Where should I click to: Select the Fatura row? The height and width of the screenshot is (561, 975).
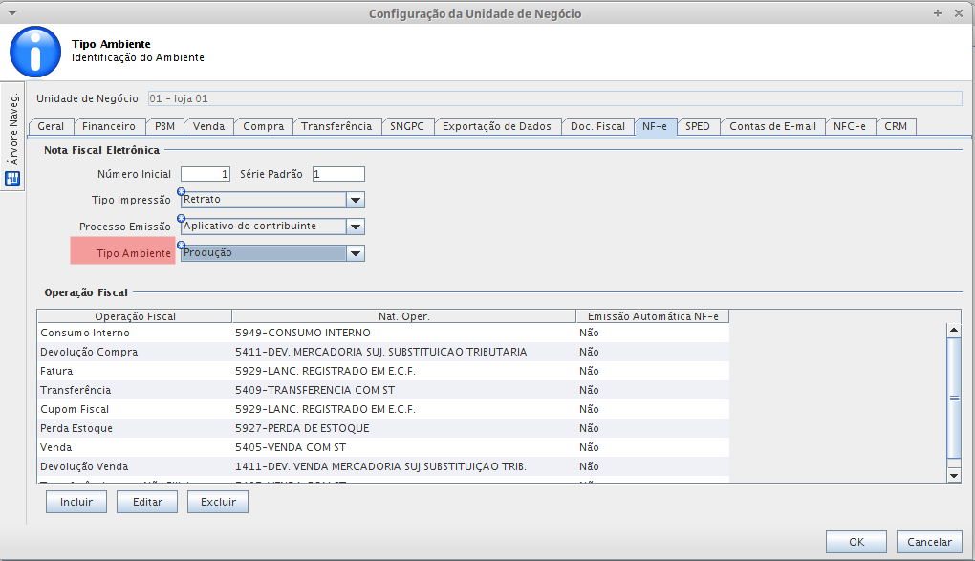click(383, 372)
